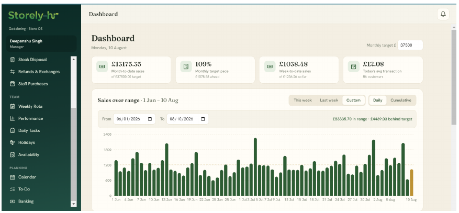The image size is (459, 213).
Task: Click sidebar scrollbar up arrow
Action: pyautogui.click(x=73, y=59)
